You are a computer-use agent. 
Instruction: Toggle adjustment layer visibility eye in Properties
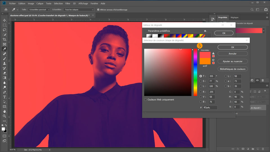pos(257,80)
